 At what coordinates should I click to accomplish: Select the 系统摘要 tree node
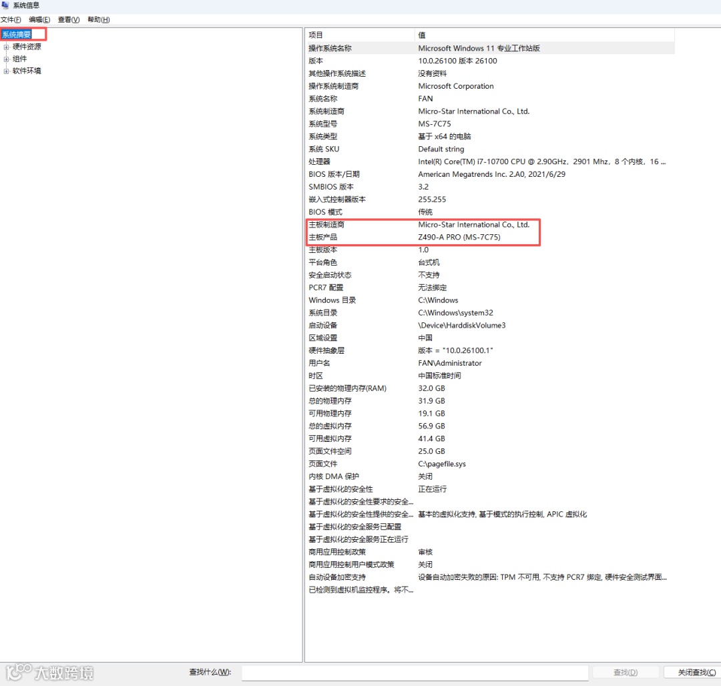17,35
